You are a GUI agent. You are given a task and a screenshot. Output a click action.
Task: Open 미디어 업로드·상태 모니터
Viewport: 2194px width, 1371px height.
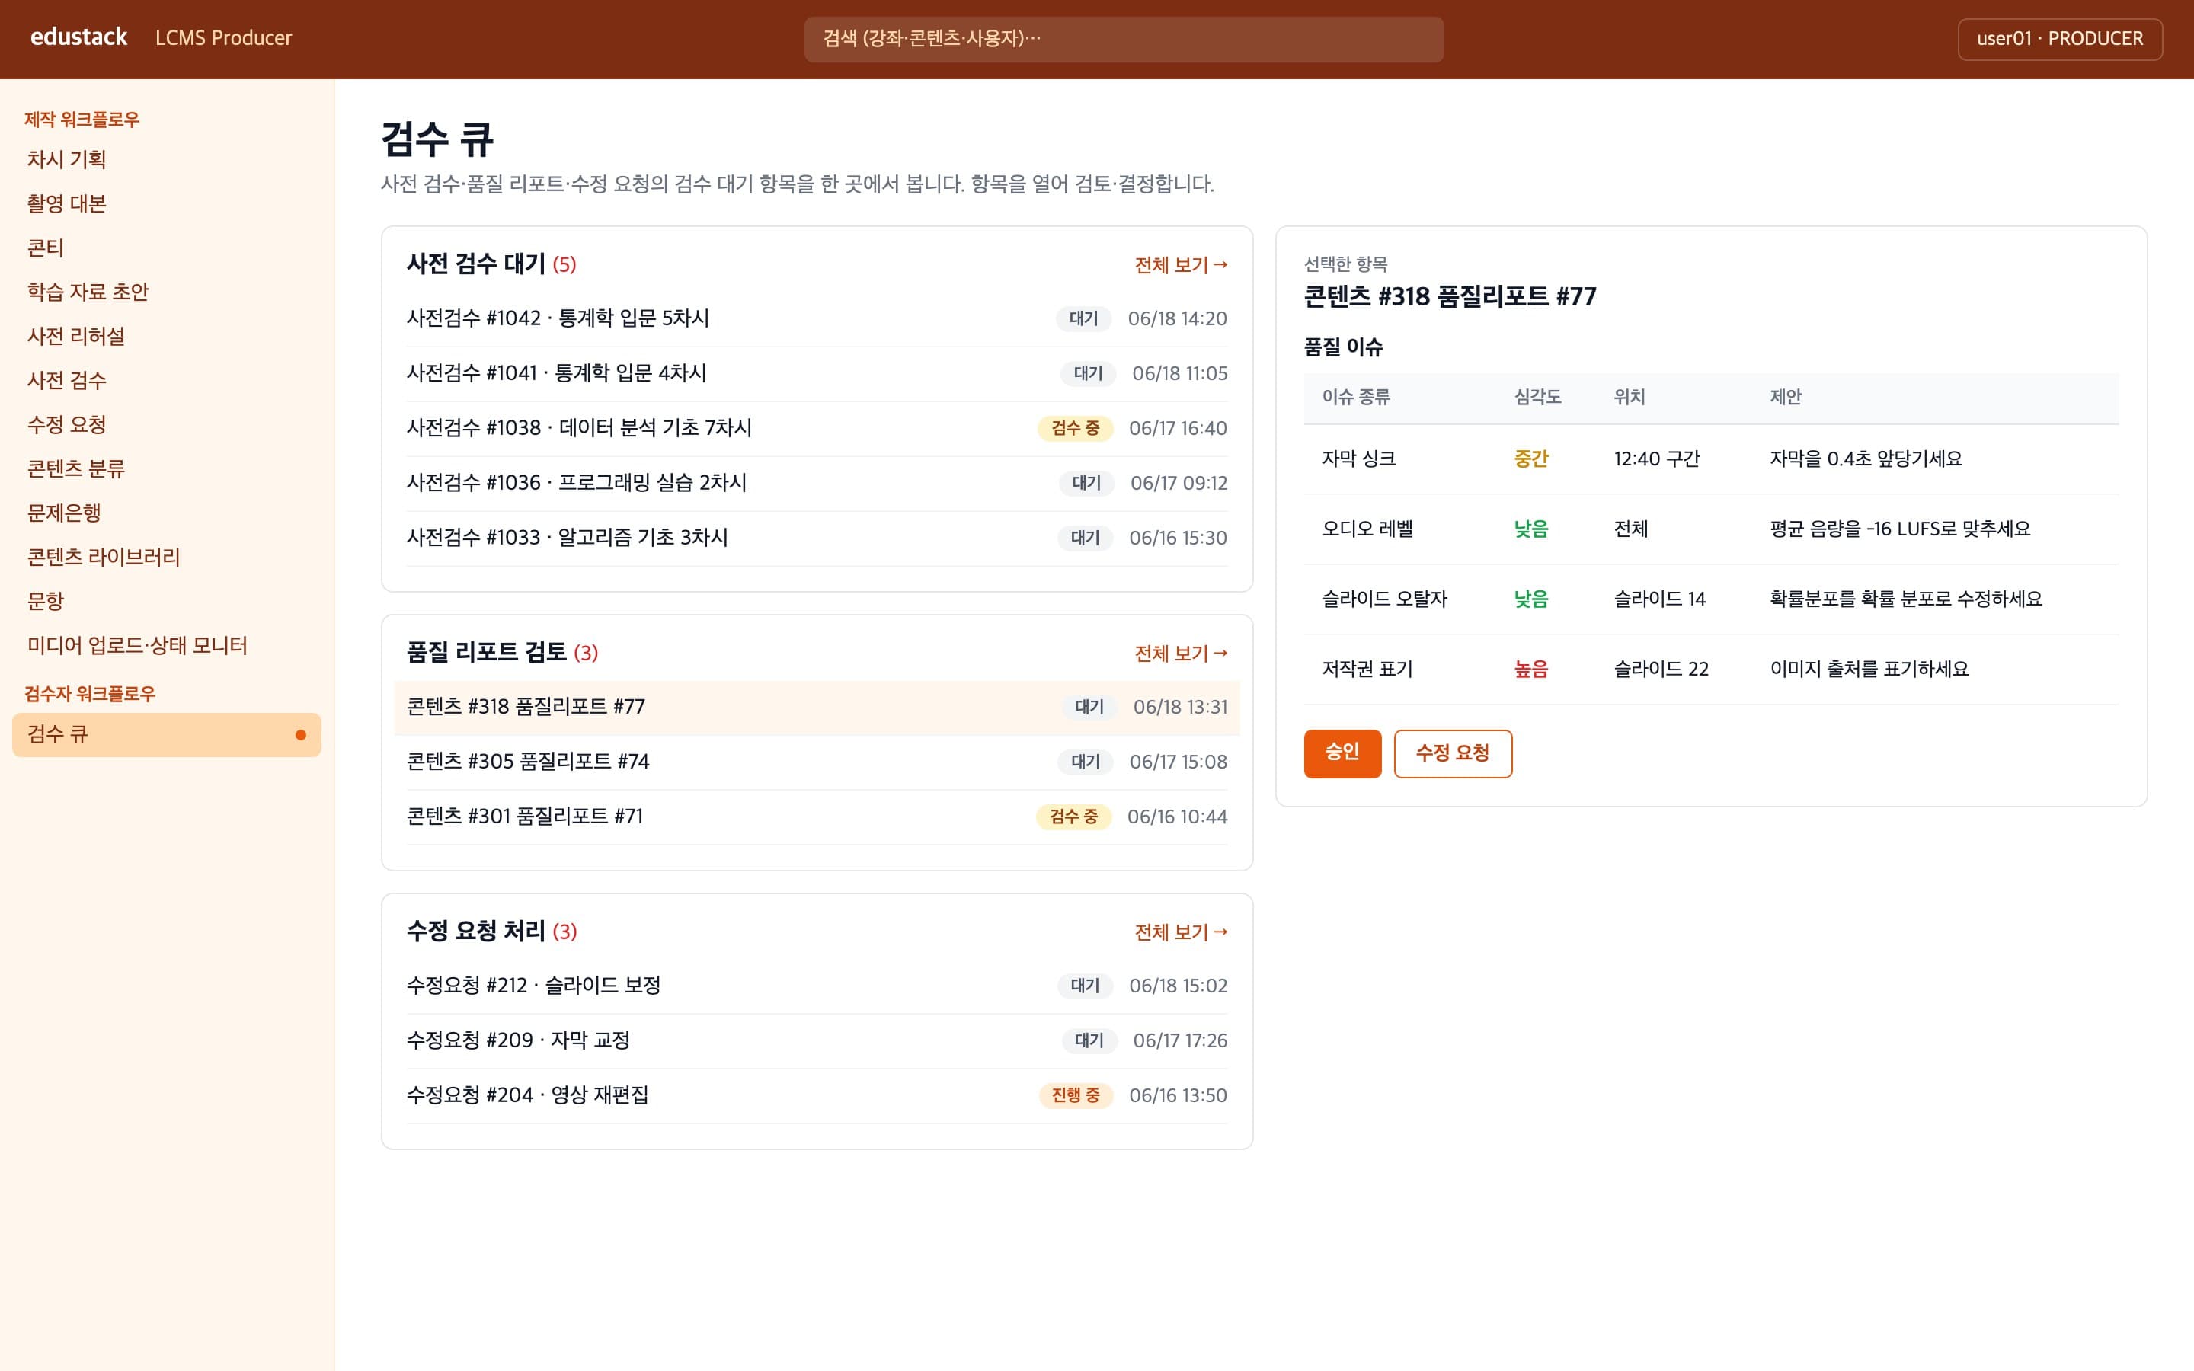click(167, 646)
